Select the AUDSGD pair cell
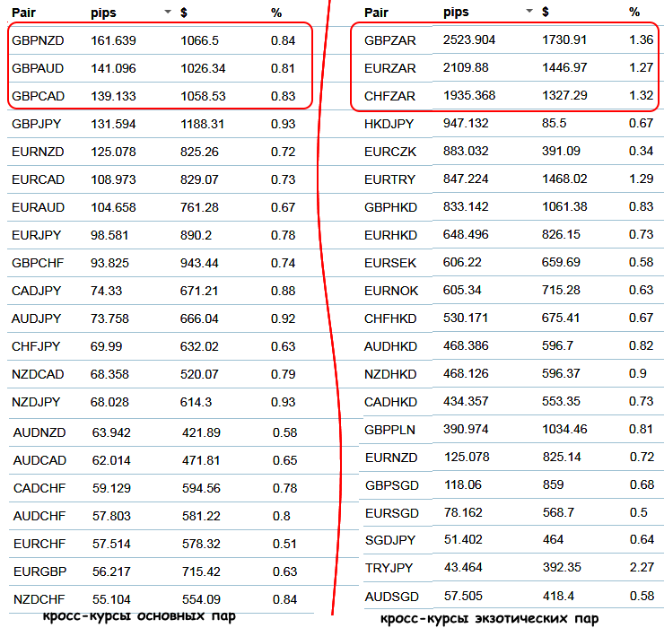This screenshot has height=628, width=664. click(392, 597)
